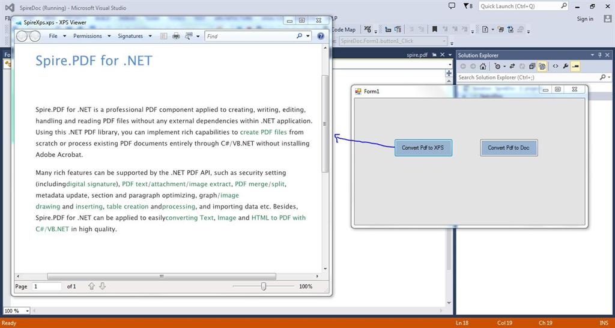Expand Solution Explorer search options arrow
This screenshot has width=615, height=328.
pyautogui.click(x=609, y=77)
